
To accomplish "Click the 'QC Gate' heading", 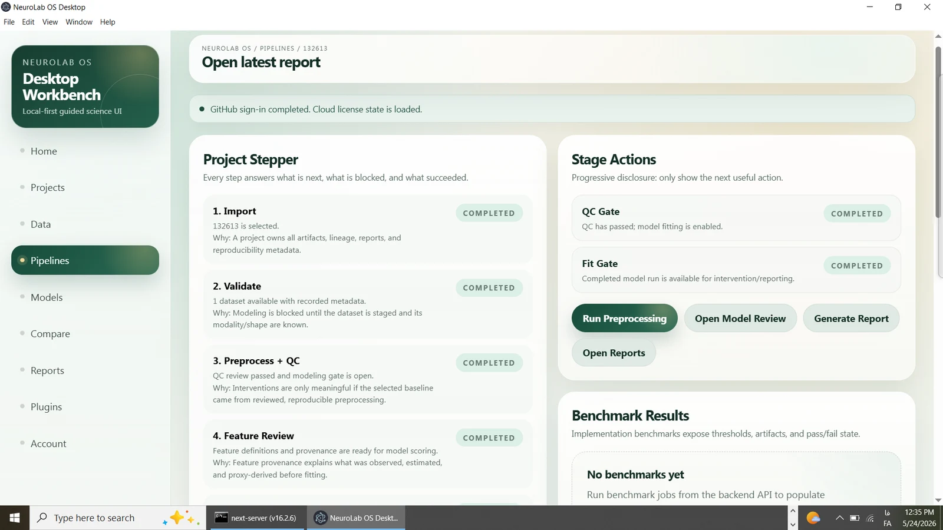I will [x=601, y=211].
